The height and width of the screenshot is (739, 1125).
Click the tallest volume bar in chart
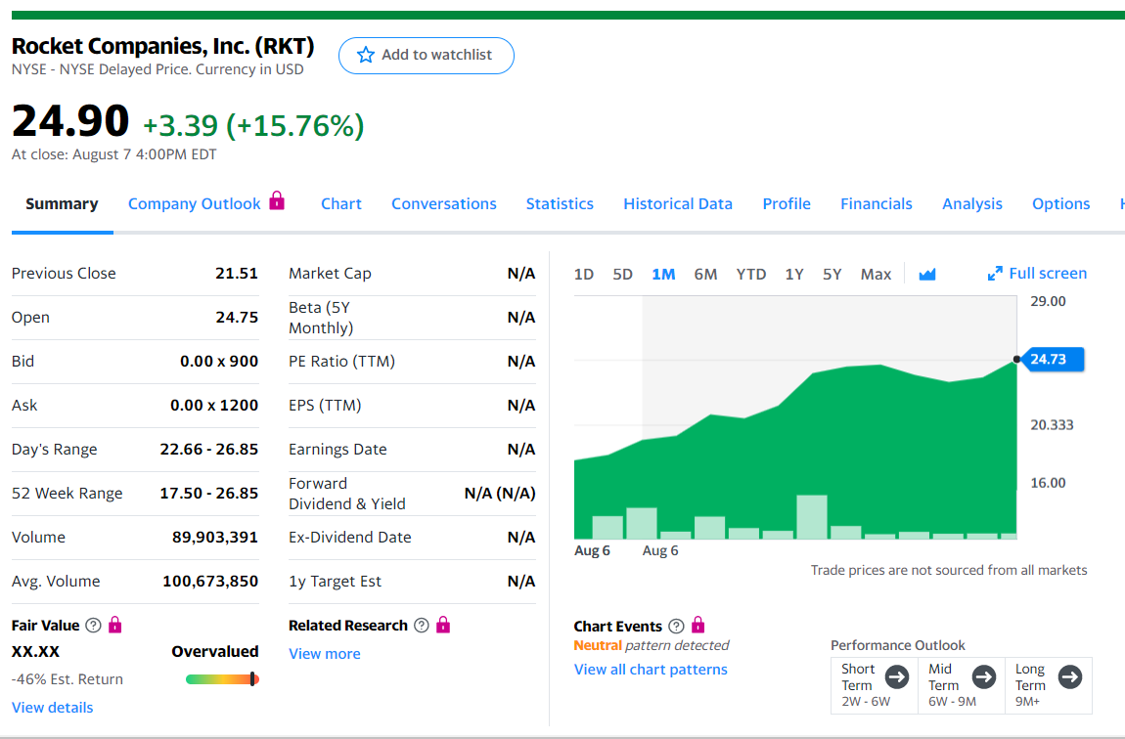point(811,517)
